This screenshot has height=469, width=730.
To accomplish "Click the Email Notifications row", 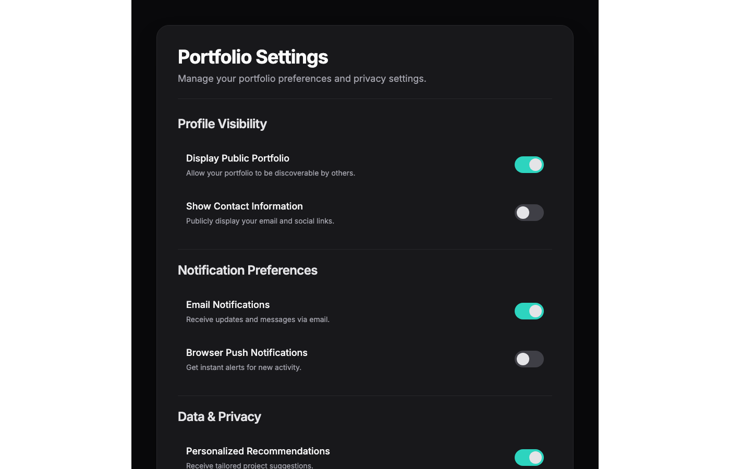I will coord(228,305).
